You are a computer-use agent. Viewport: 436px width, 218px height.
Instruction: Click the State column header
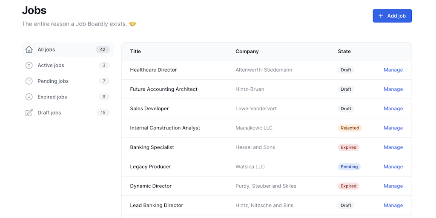[x=344, y=52]
